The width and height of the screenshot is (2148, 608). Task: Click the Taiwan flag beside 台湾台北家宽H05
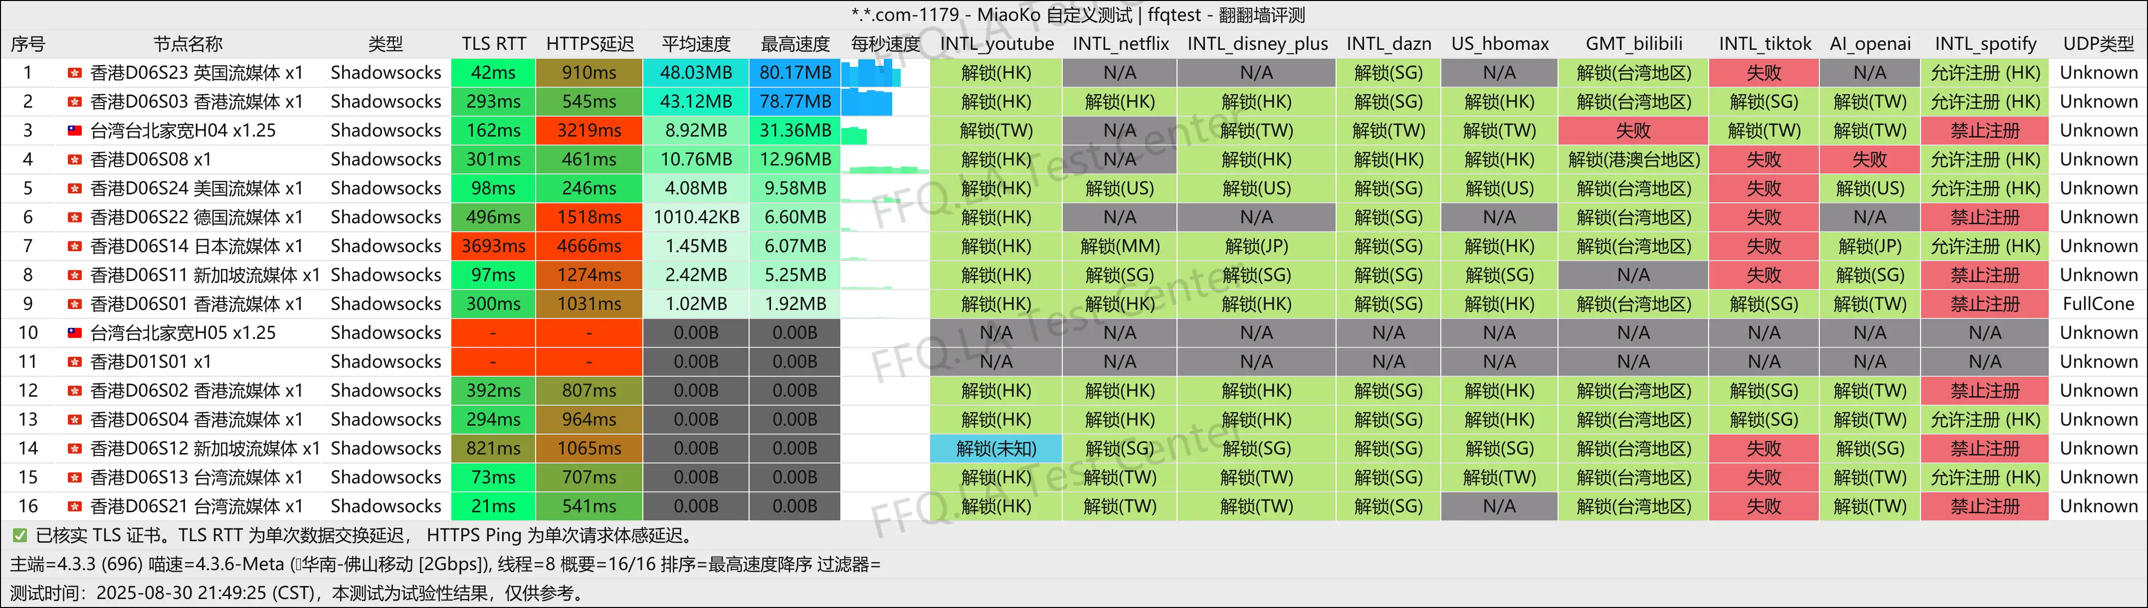(74, 333)
